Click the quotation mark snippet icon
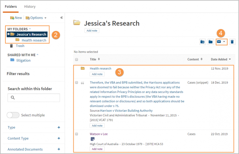 tap(82, 83)
